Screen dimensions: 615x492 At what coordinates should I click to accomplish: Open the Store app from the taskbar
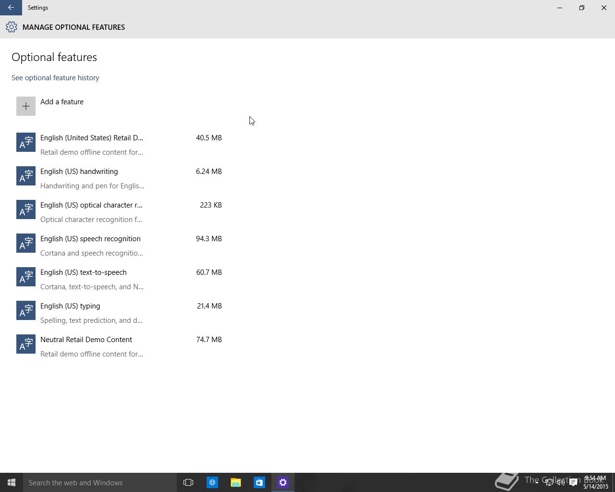pyautogui.click(x=259, y=482)
